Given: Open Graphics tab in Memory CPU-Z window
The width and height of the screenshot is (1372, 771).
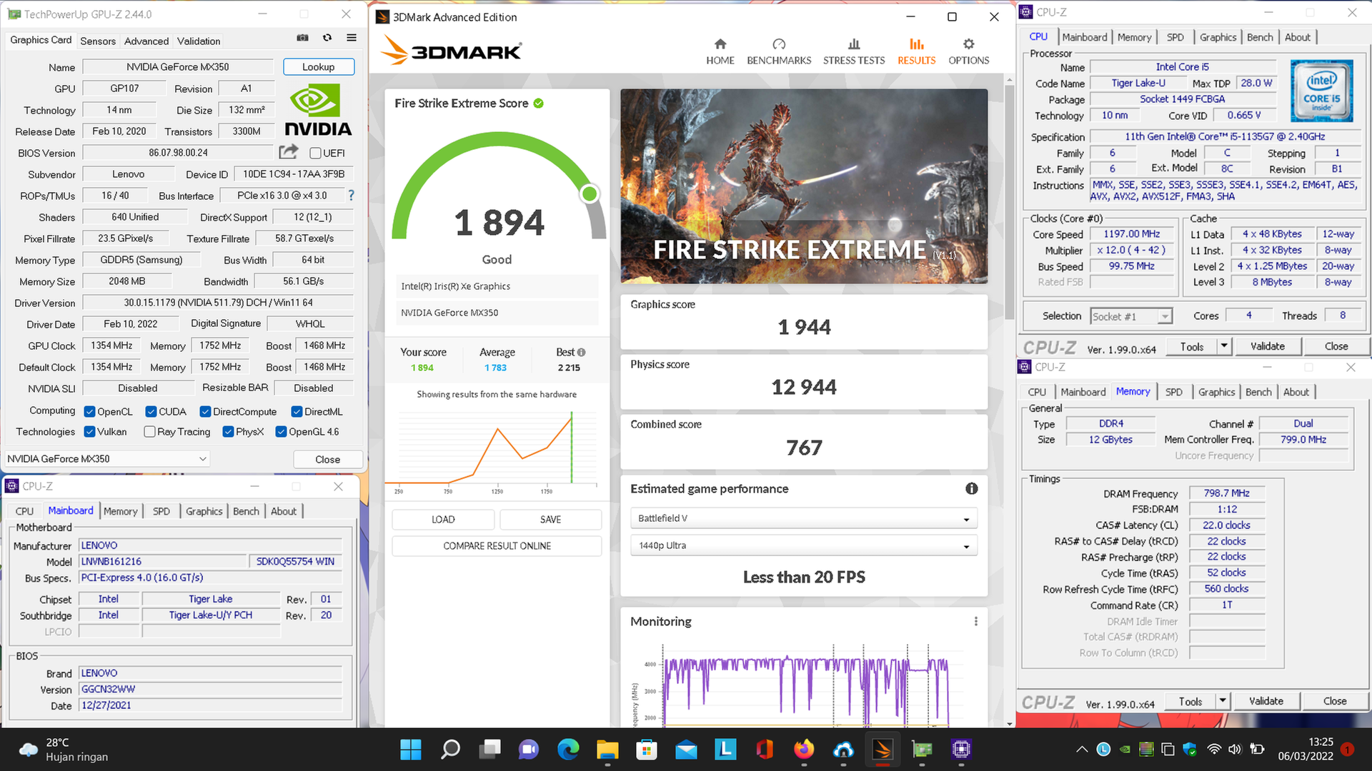Looking at the screenshot, I should tap(1216, 392).
